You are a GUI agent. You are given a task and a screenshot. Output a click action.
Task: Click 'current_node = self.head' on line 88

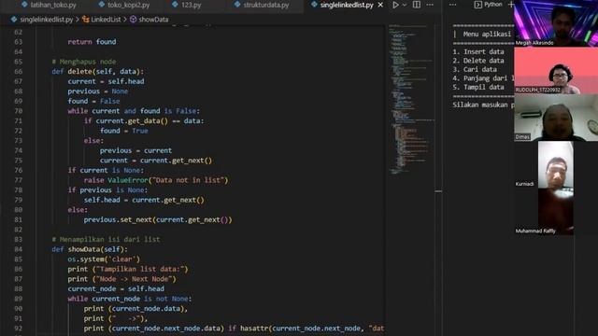tap(116, 288)
